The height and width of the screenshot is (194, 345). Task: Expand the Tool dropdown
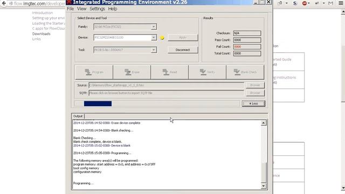(154, 50)
